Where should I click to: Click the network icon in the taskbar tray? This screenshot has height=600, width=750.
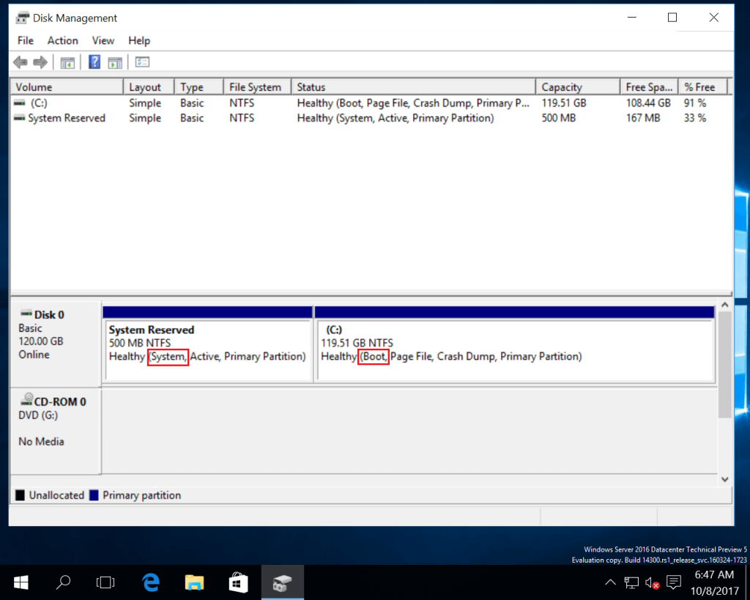coord(631,582)
